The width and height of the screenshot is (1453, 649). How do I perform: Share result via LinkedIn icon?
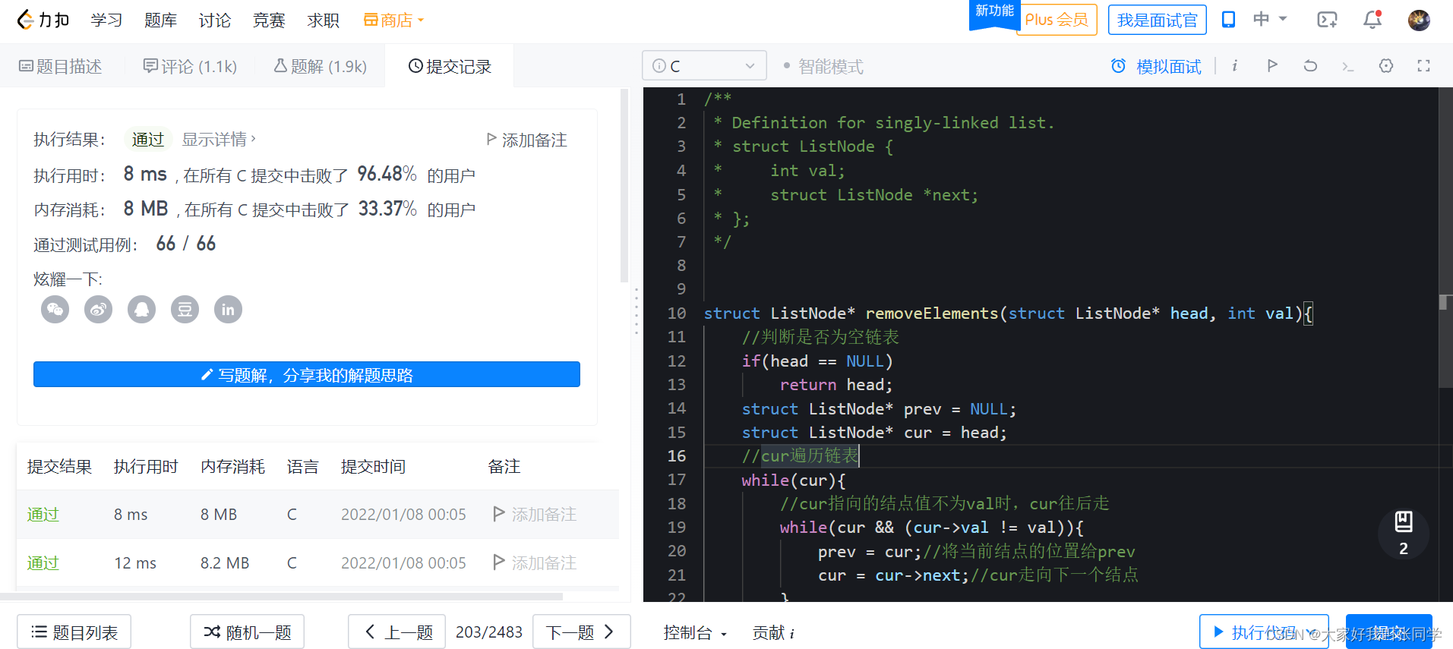click(228, 309)
